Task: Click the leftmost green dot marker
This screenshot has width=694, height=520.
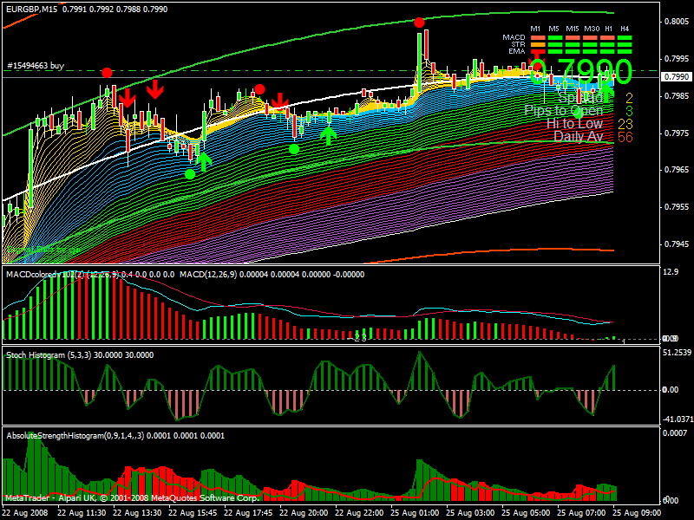Action: pyautogui.click(x=190, y=174)
